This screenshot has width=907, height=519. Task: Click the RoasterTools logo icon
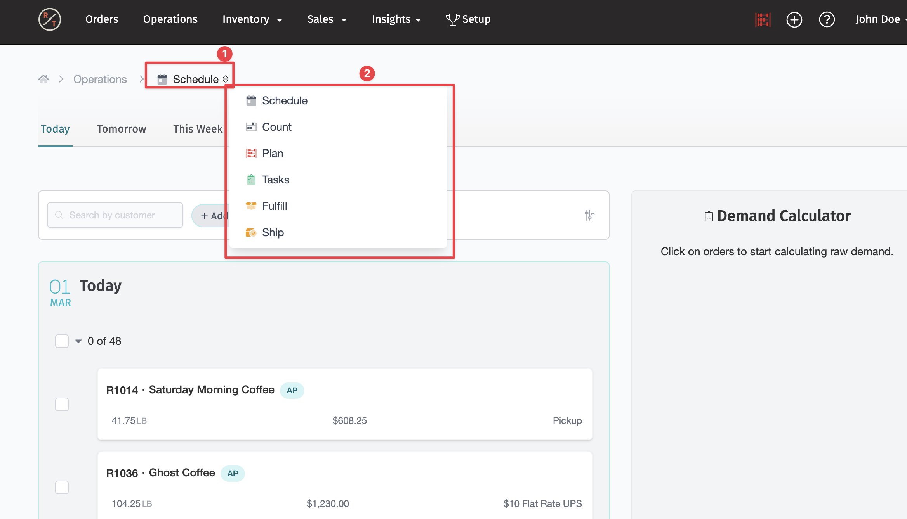pos(50,19)
